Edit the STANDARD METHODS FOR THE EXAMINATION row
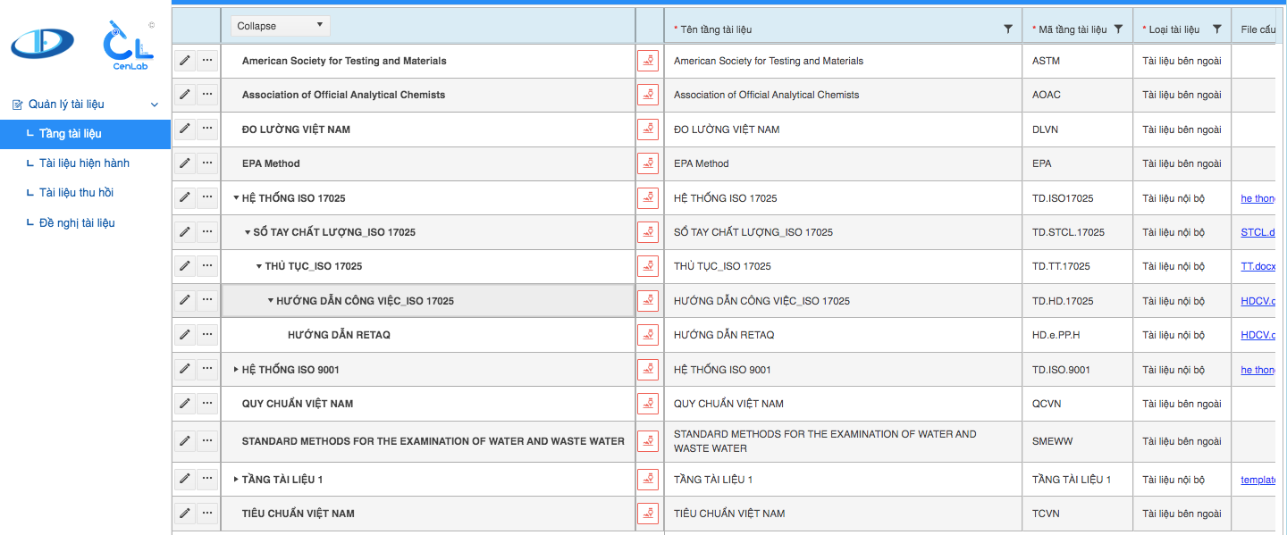This screenshot has width=1287, height=535. pyautogui.click(x=185, y=441)
